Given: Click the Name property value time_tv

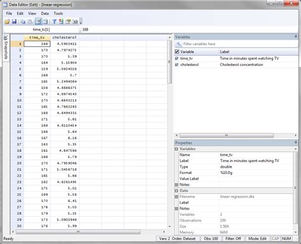Looking at the screenshot, I should tap(226, 155).
